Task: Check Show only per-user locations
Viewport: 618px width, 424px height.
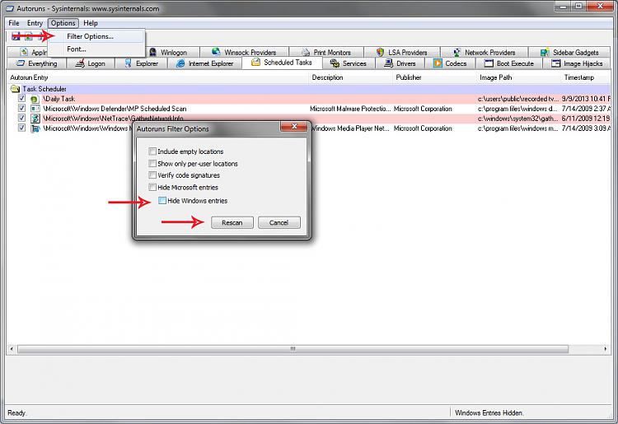Action: click(152, 163)
